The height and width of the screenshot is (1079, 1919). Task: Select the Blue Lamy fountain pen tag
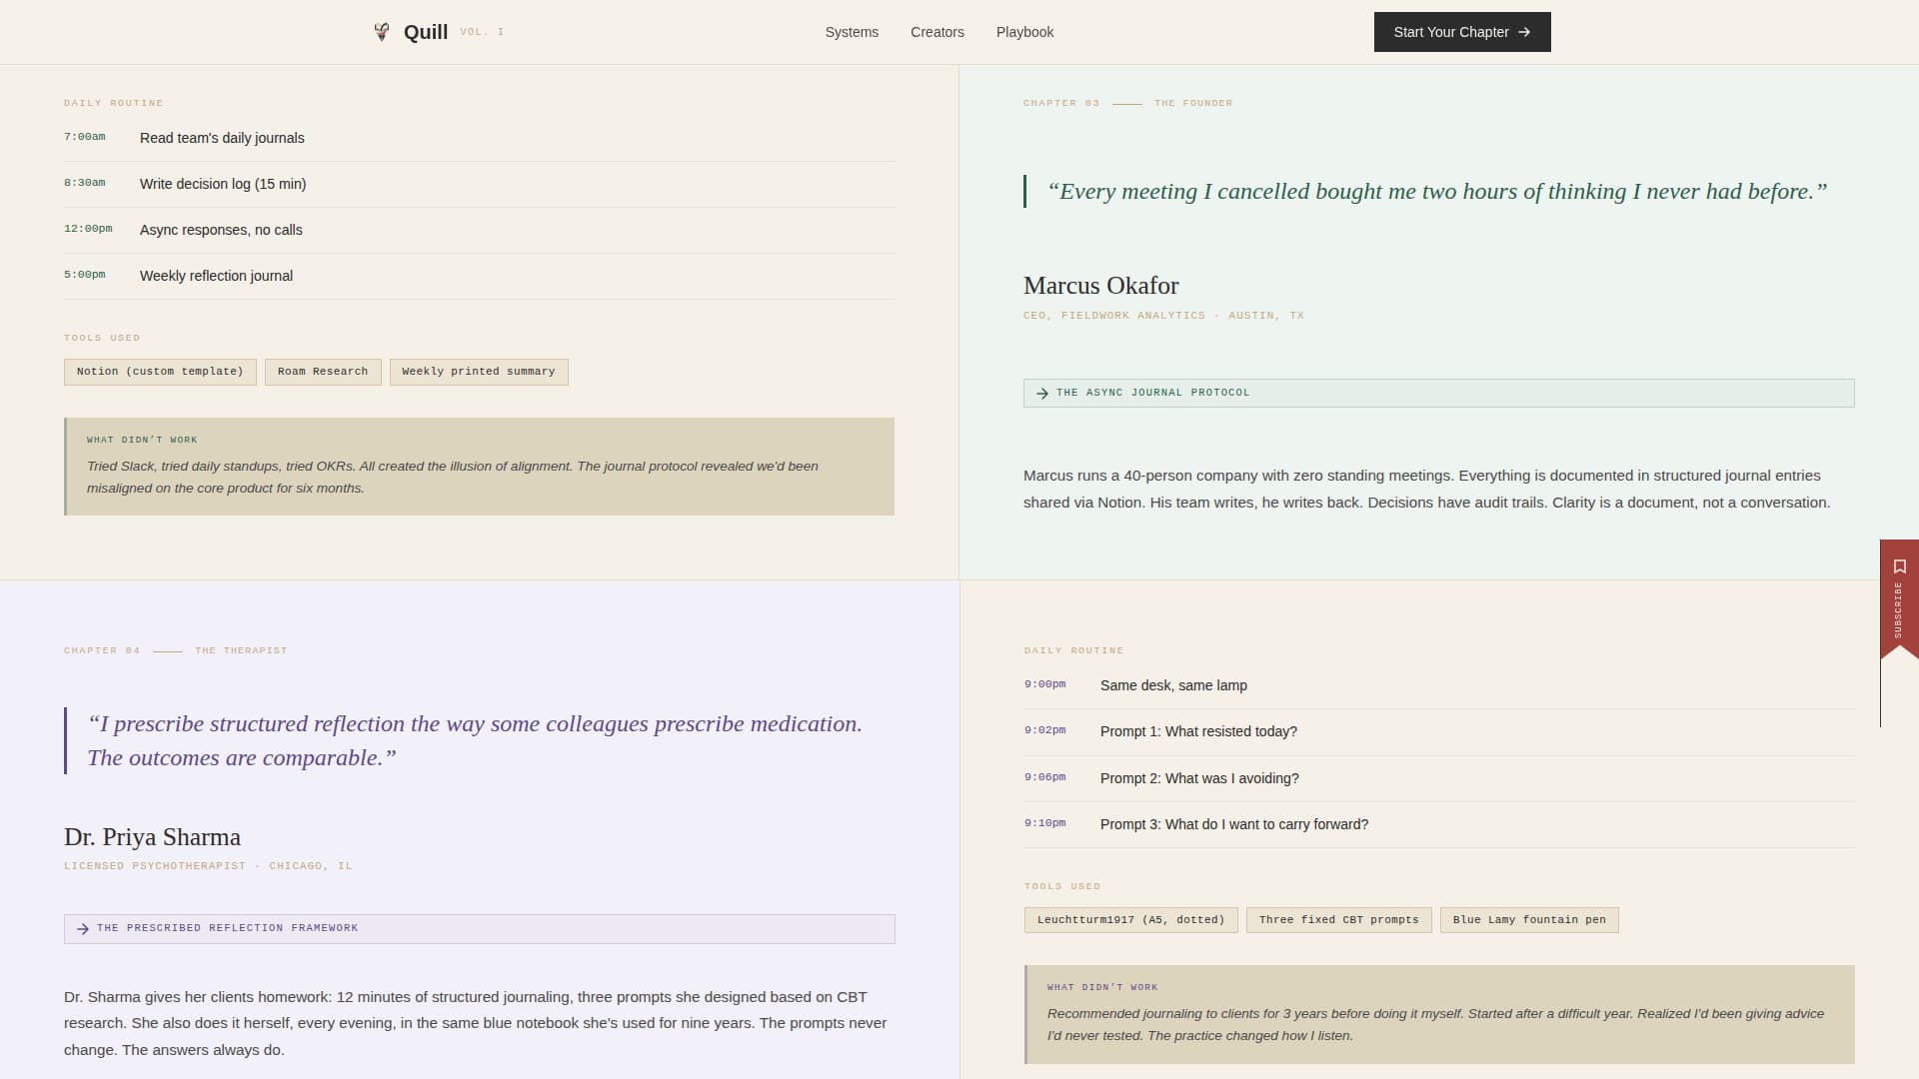(x=1529, y=920)
